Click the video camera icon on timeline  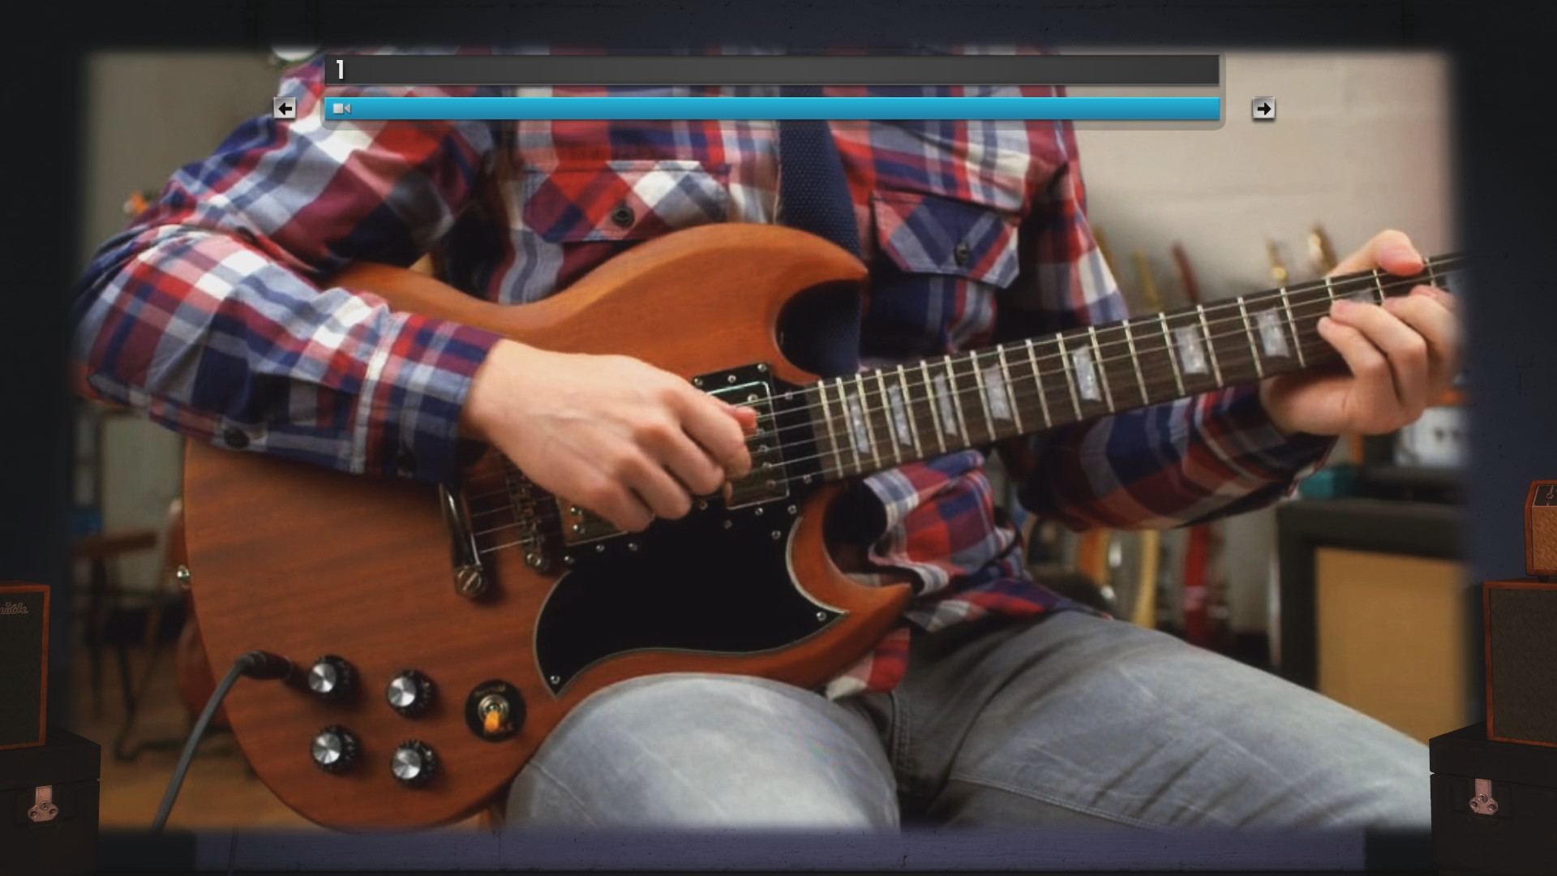point(341,107)
